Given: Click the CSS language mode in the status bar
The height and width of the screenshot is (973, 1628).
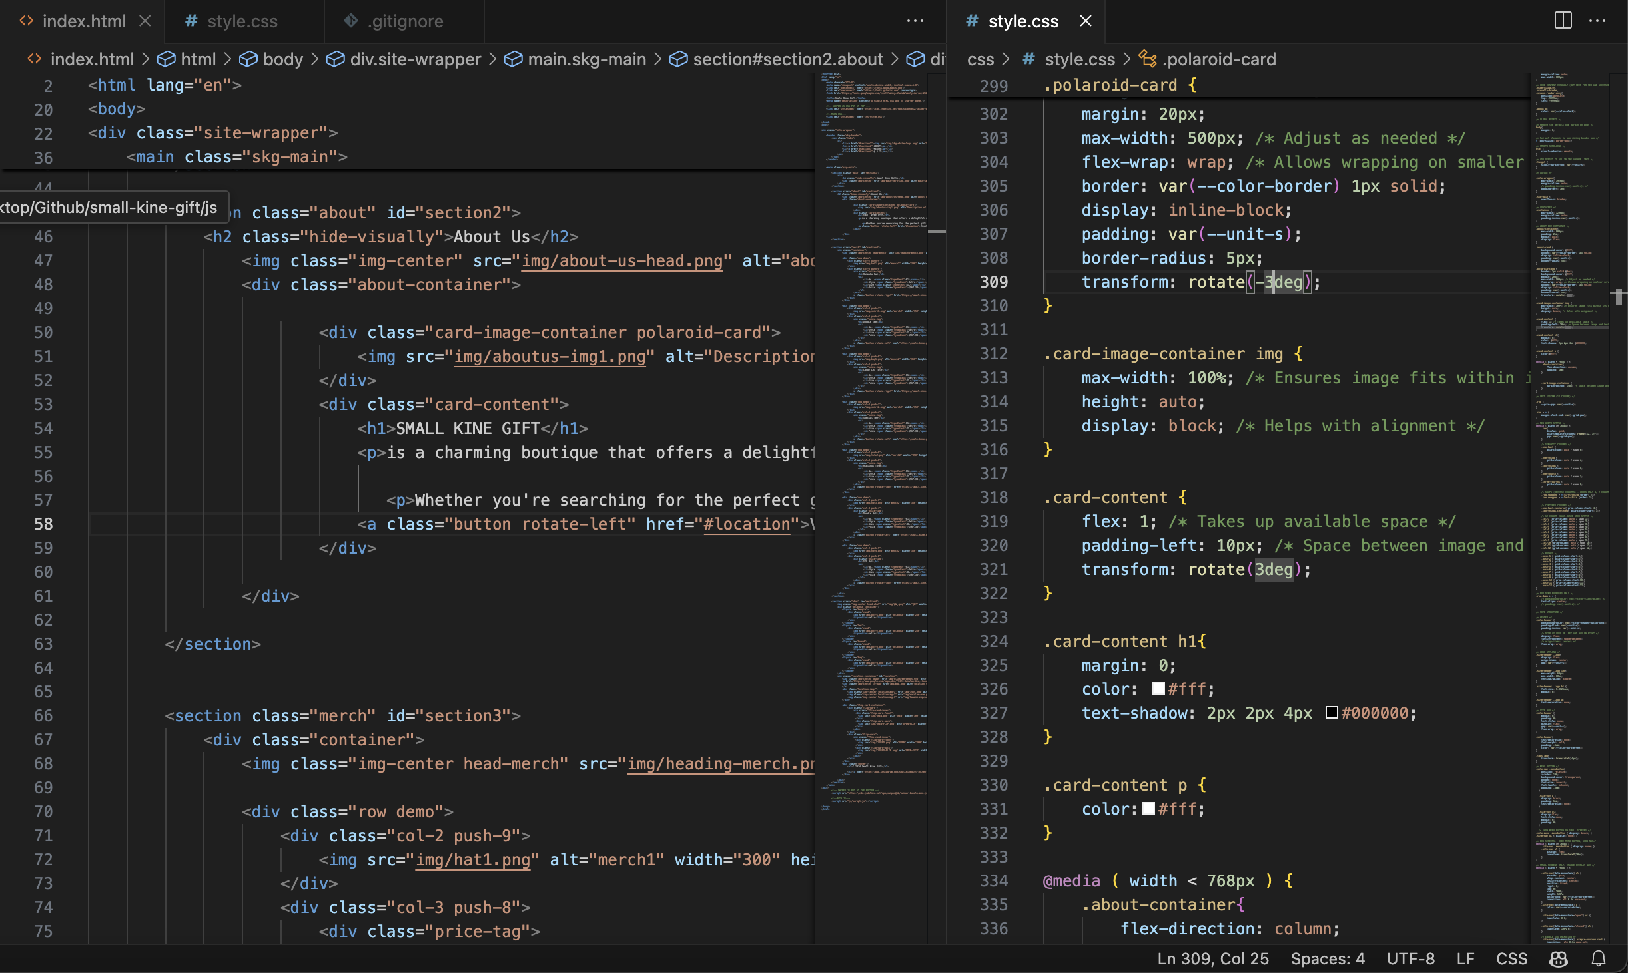Looking at the screenshot, I should [1511, 958].
